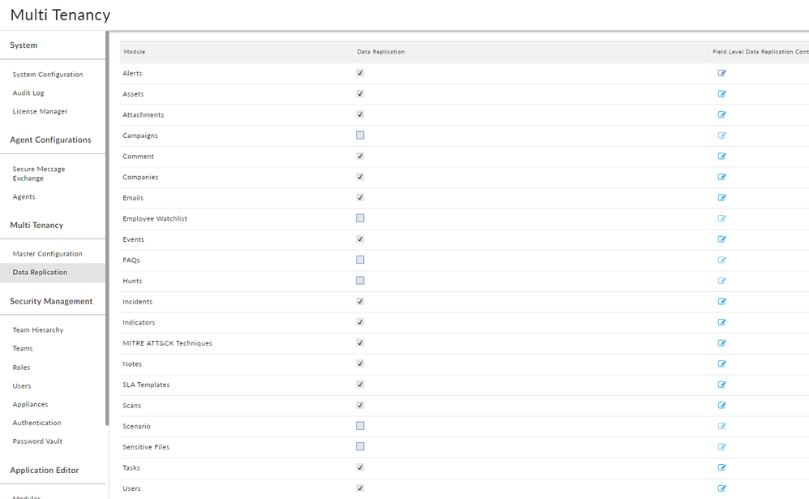This screenshot has width=809, height=499.
Task: Edit field replication for SLA Templates
Action: (x=721, y=385)
